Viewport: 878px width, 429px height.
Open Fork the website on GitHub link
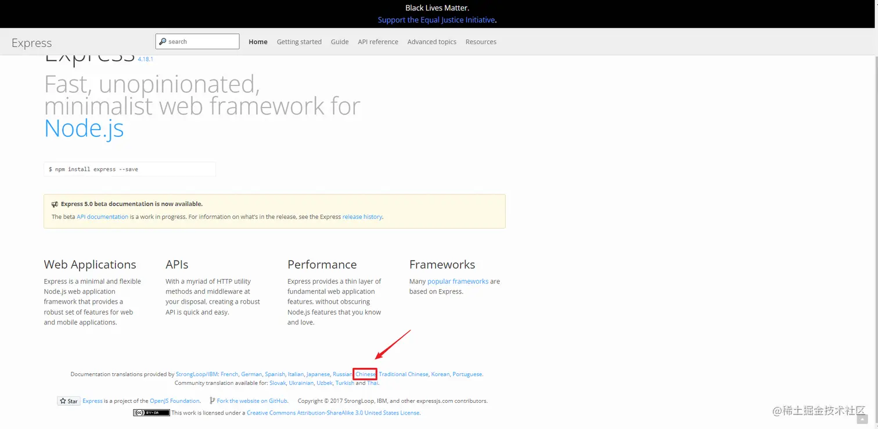(252, 401)
